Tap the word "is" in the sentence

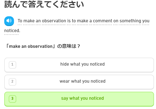[x=69, y=21]
